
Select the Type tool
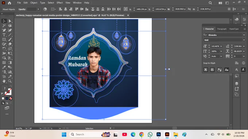point(4,35)
